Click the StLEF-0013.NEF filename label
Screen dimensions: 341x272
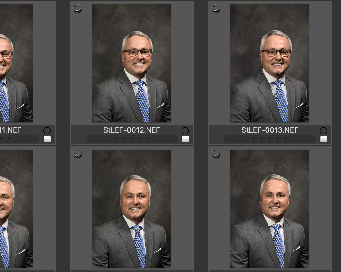(270, 130)
